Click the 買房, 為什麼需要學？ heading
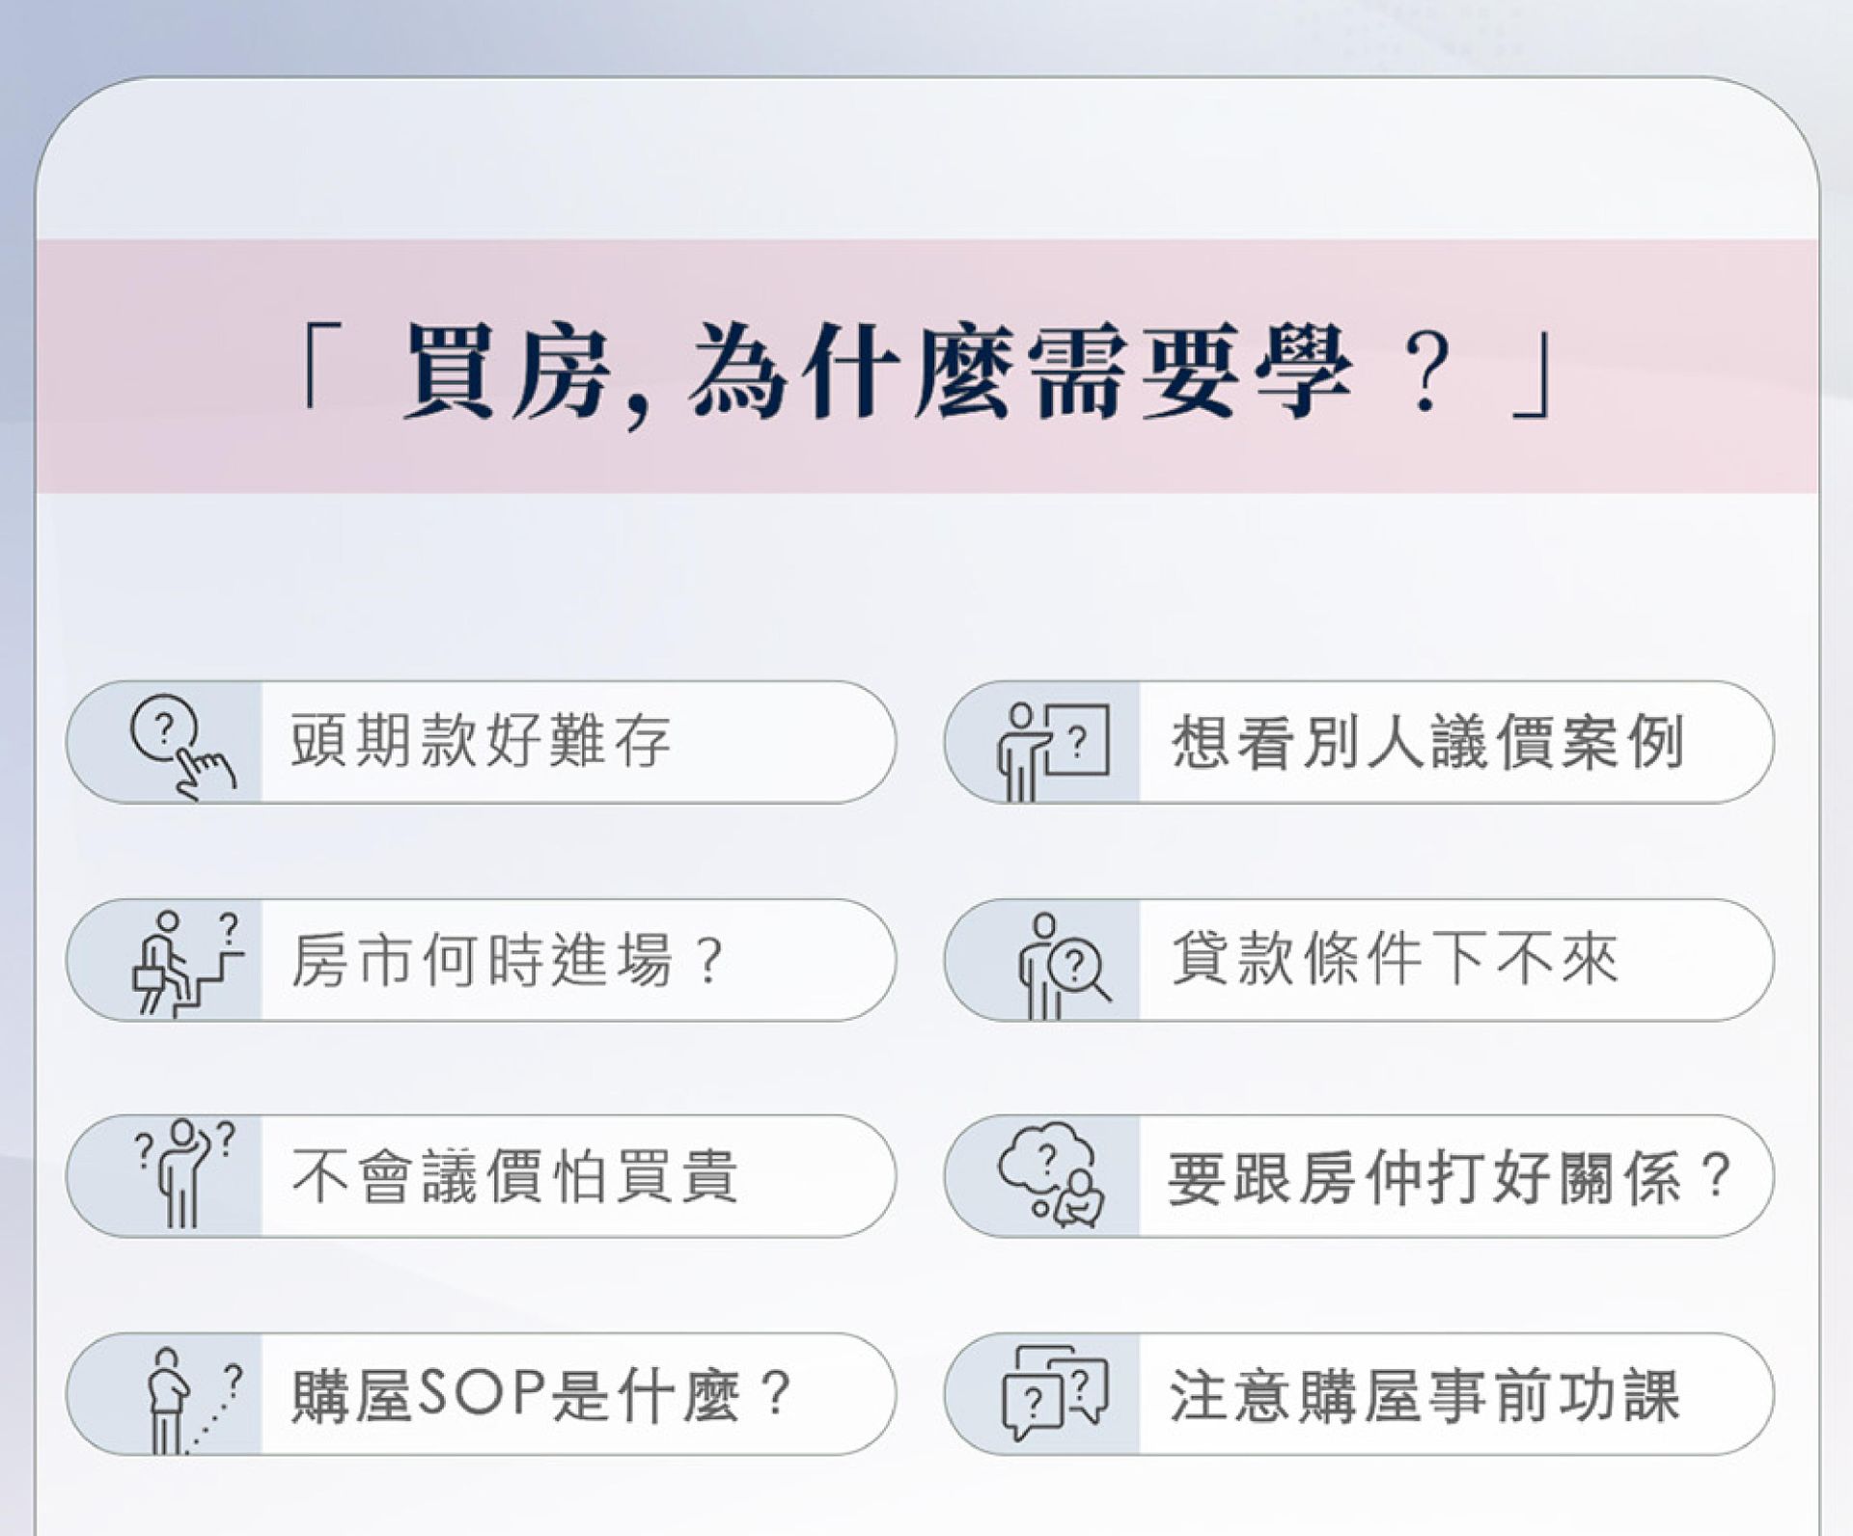Image resolution: width=1853 pixels, height=1536 pixels. (x=926, y=371)
